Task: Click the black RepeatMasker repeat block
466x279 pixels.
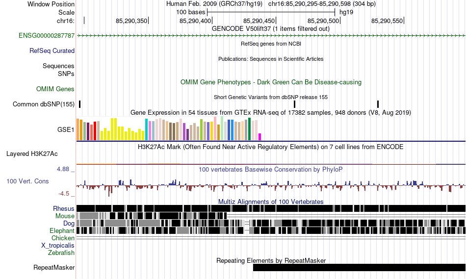Action: point(359,267)
